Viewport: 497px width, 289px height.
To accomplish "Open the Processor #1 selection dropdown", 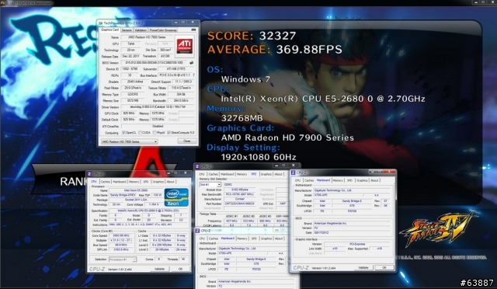I will (x=123, y=259).
